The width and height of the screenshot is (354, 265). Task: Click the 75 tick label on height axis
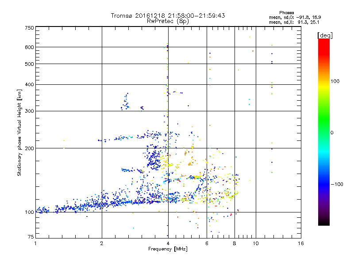[31, 237]
